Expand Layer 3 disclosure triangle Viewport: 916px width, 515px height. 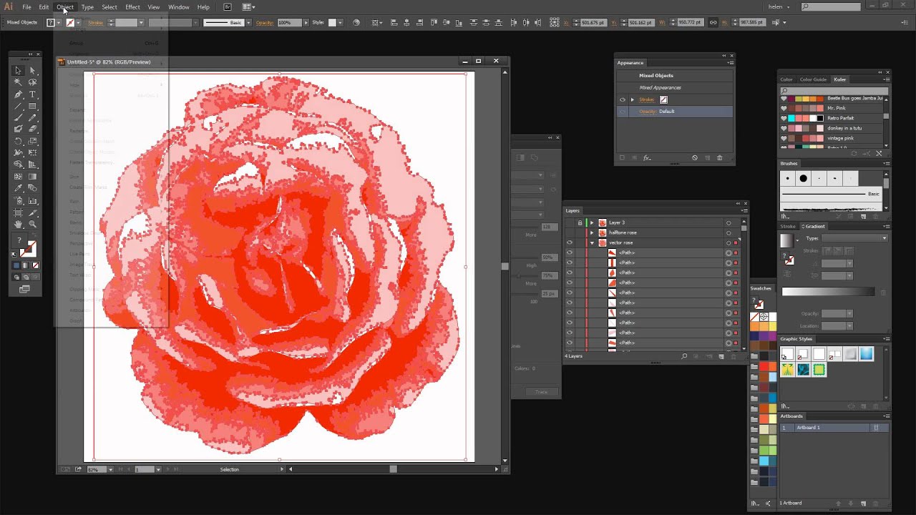[x=592, y=222]
